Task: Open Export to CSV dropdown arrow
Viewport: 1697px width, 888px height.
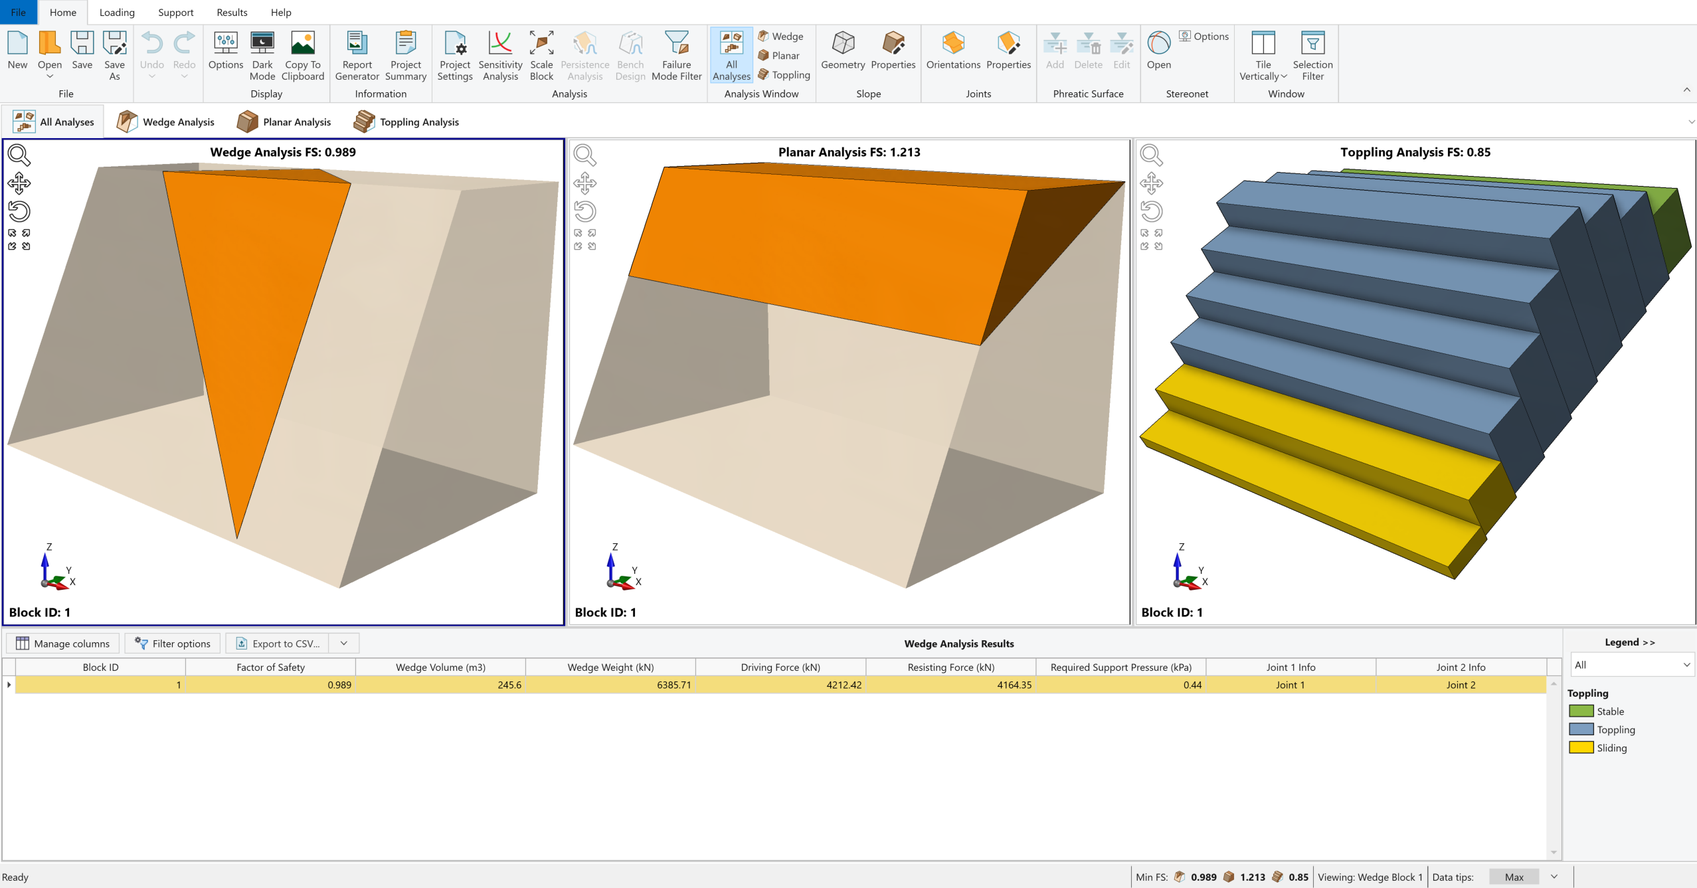Action: [344, 643]
